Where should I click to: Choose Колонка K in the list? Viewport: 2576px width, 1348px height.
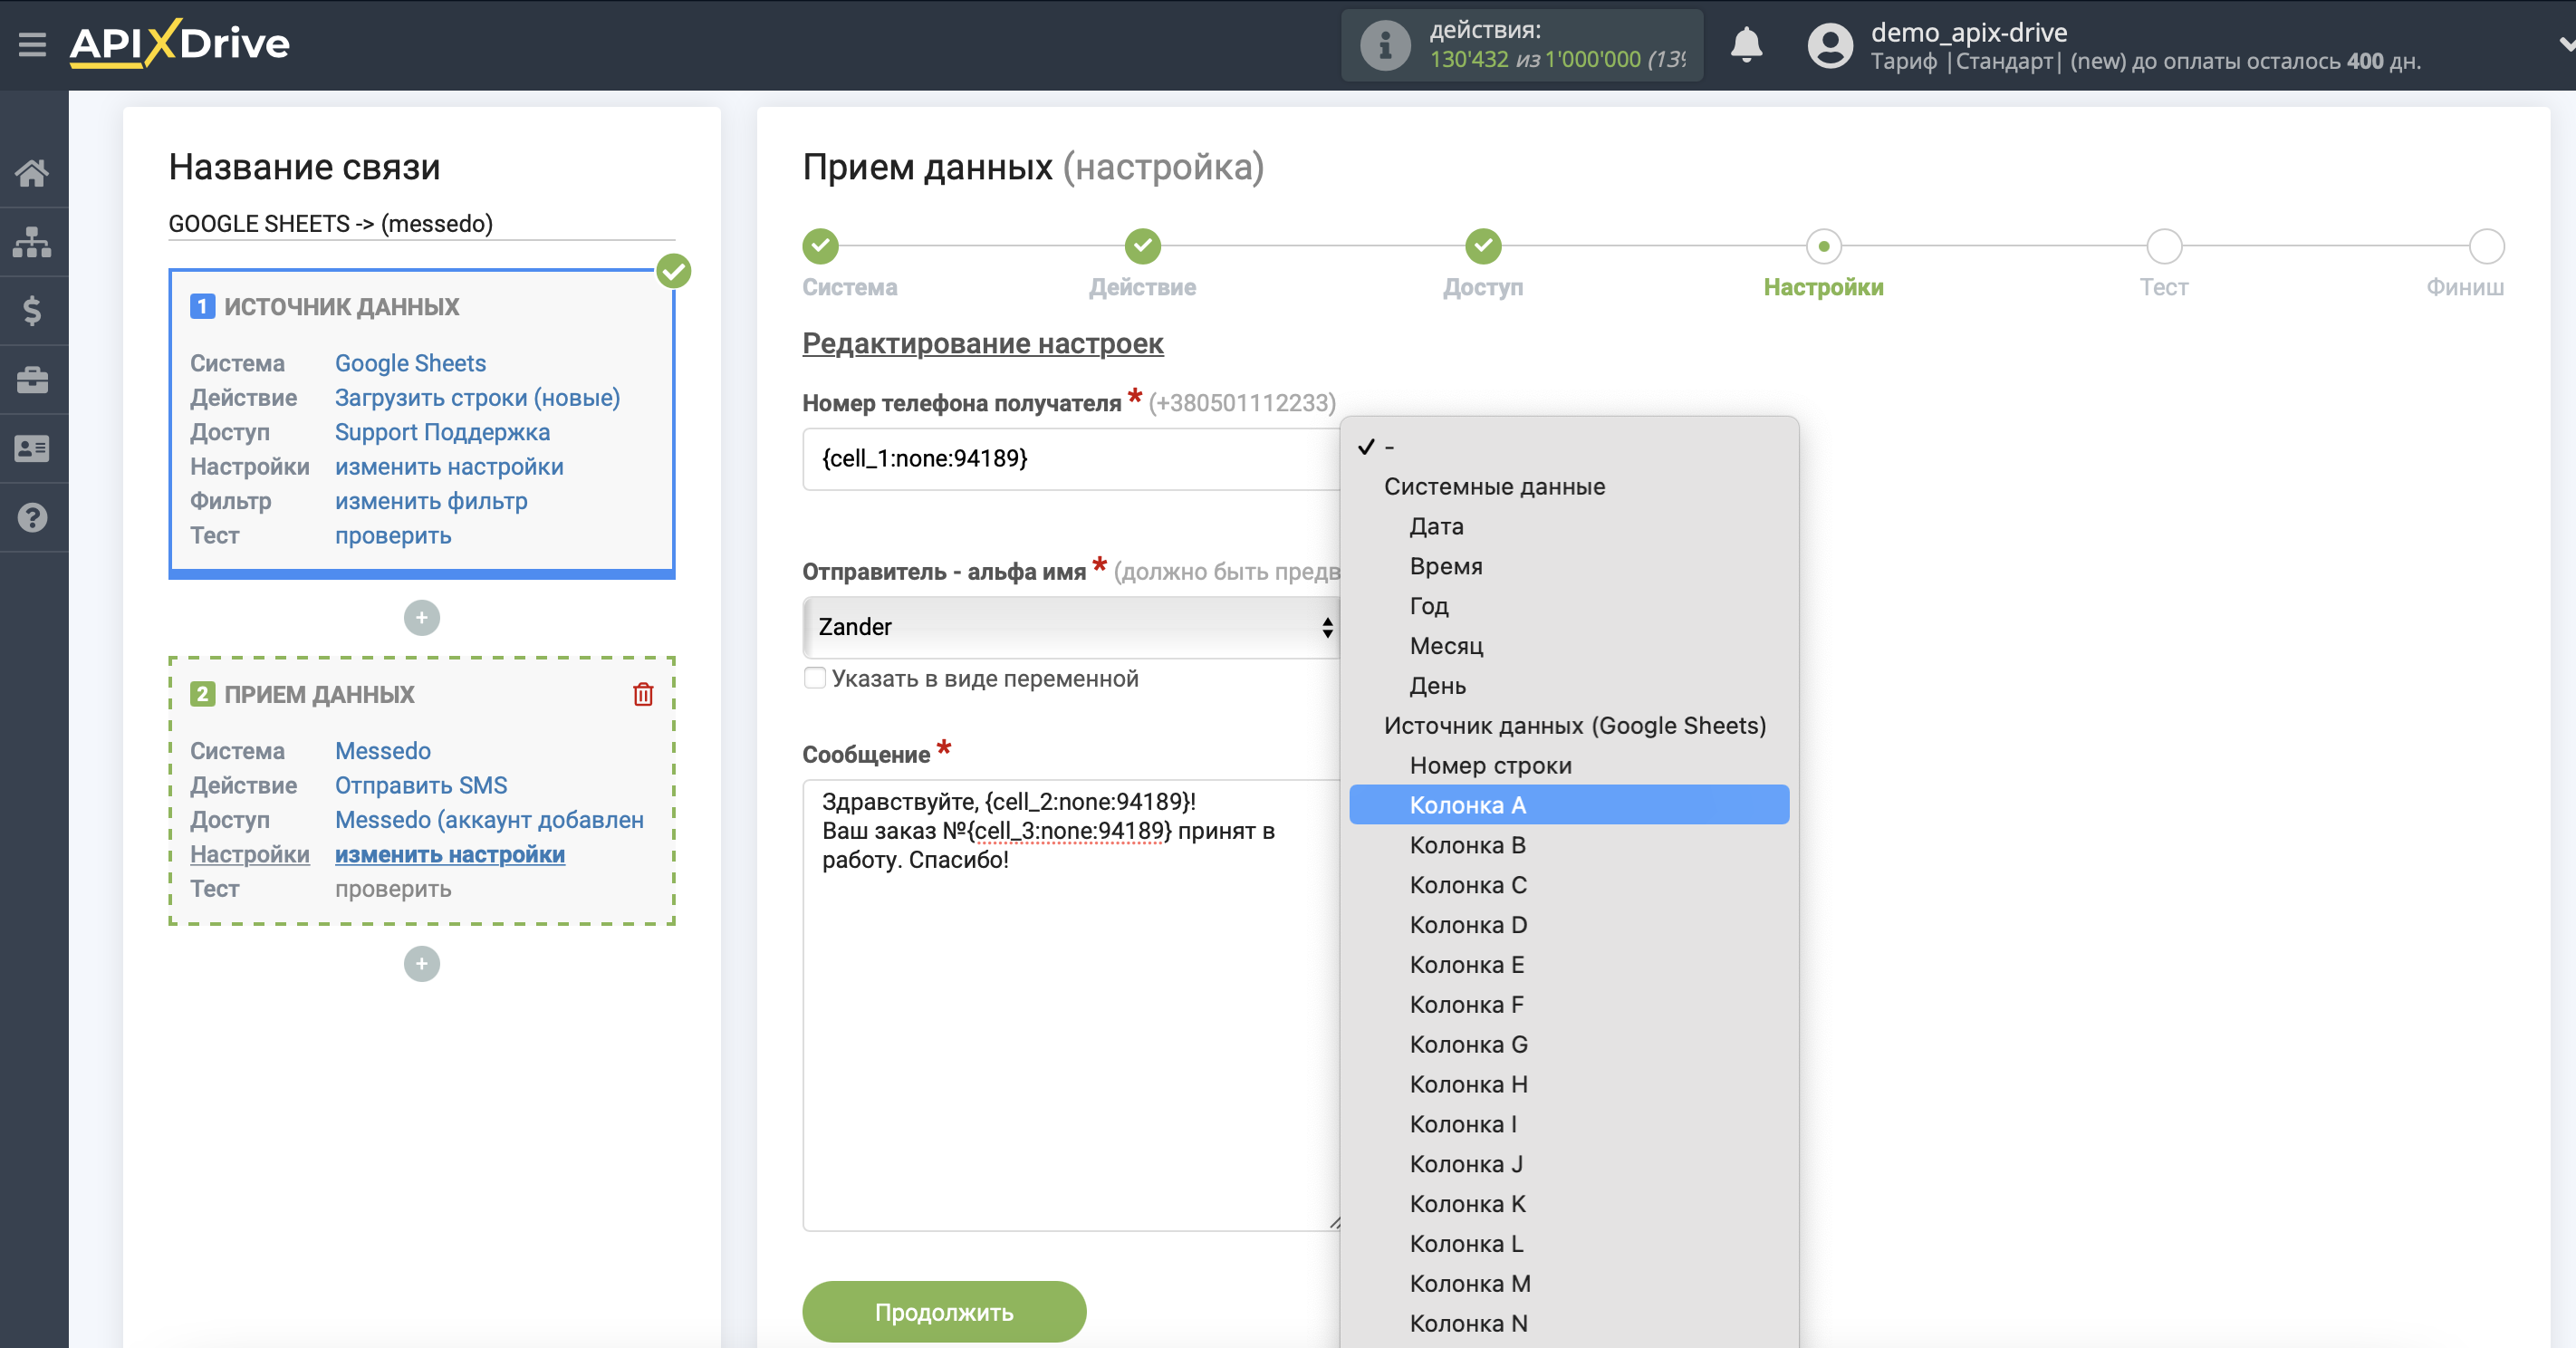click(1569, 1204)
